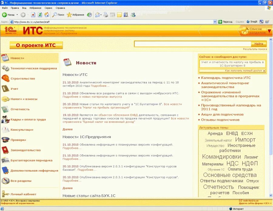Open Аналитический мониторинг законодательства sidebar link
Image resolution: width=273 pixels, height=211 pixels.
point(225,85)
